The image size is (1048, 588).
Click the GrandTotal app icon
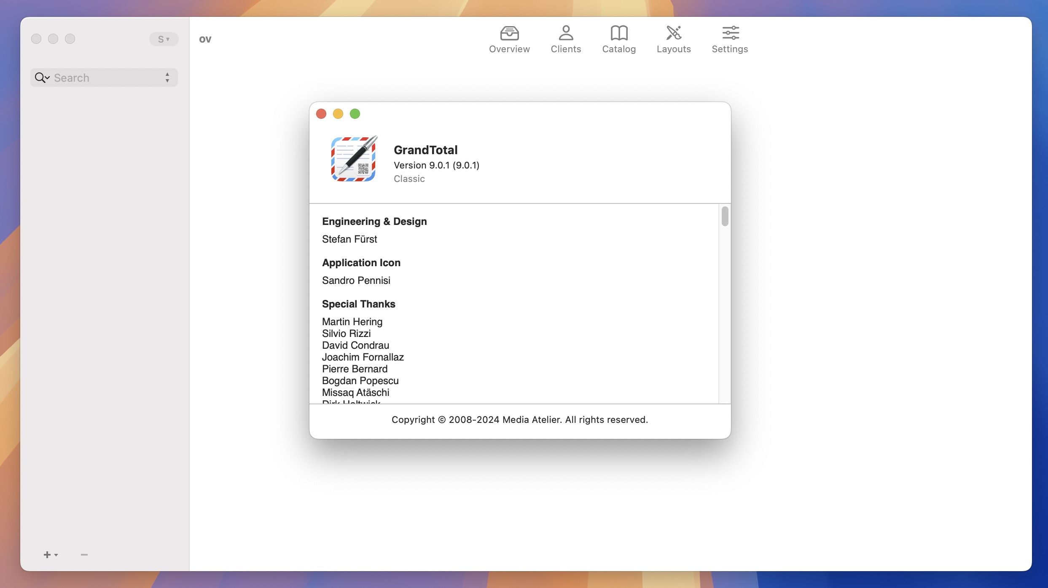tap(353, 158)
